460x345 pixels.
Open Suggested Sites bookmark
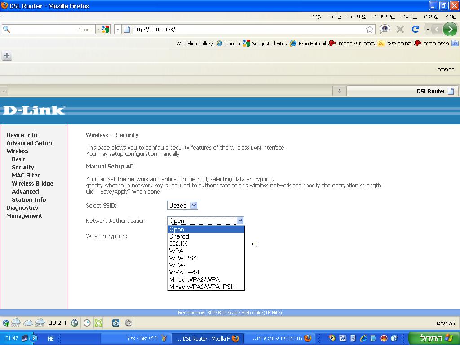point(265,44)
